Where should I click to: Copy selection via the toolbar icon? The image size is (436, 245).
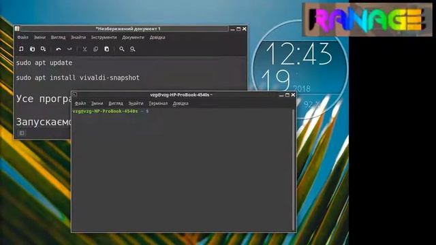95,49
